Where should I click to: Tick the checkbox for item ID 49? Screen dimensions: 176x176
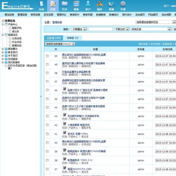click(47, 65)
